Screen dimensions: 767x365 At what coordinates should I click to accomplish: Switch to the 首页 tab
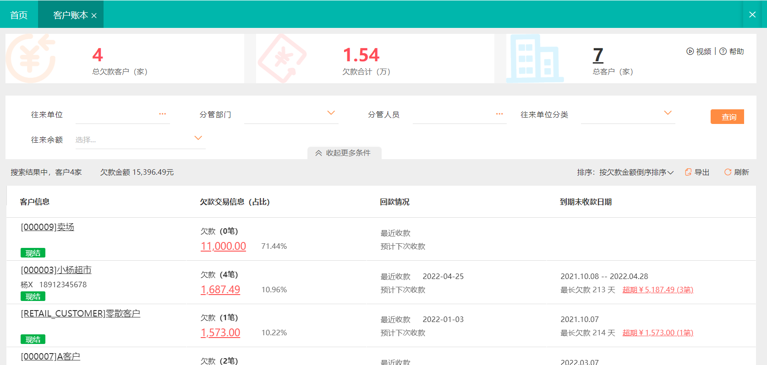point(19,15)
